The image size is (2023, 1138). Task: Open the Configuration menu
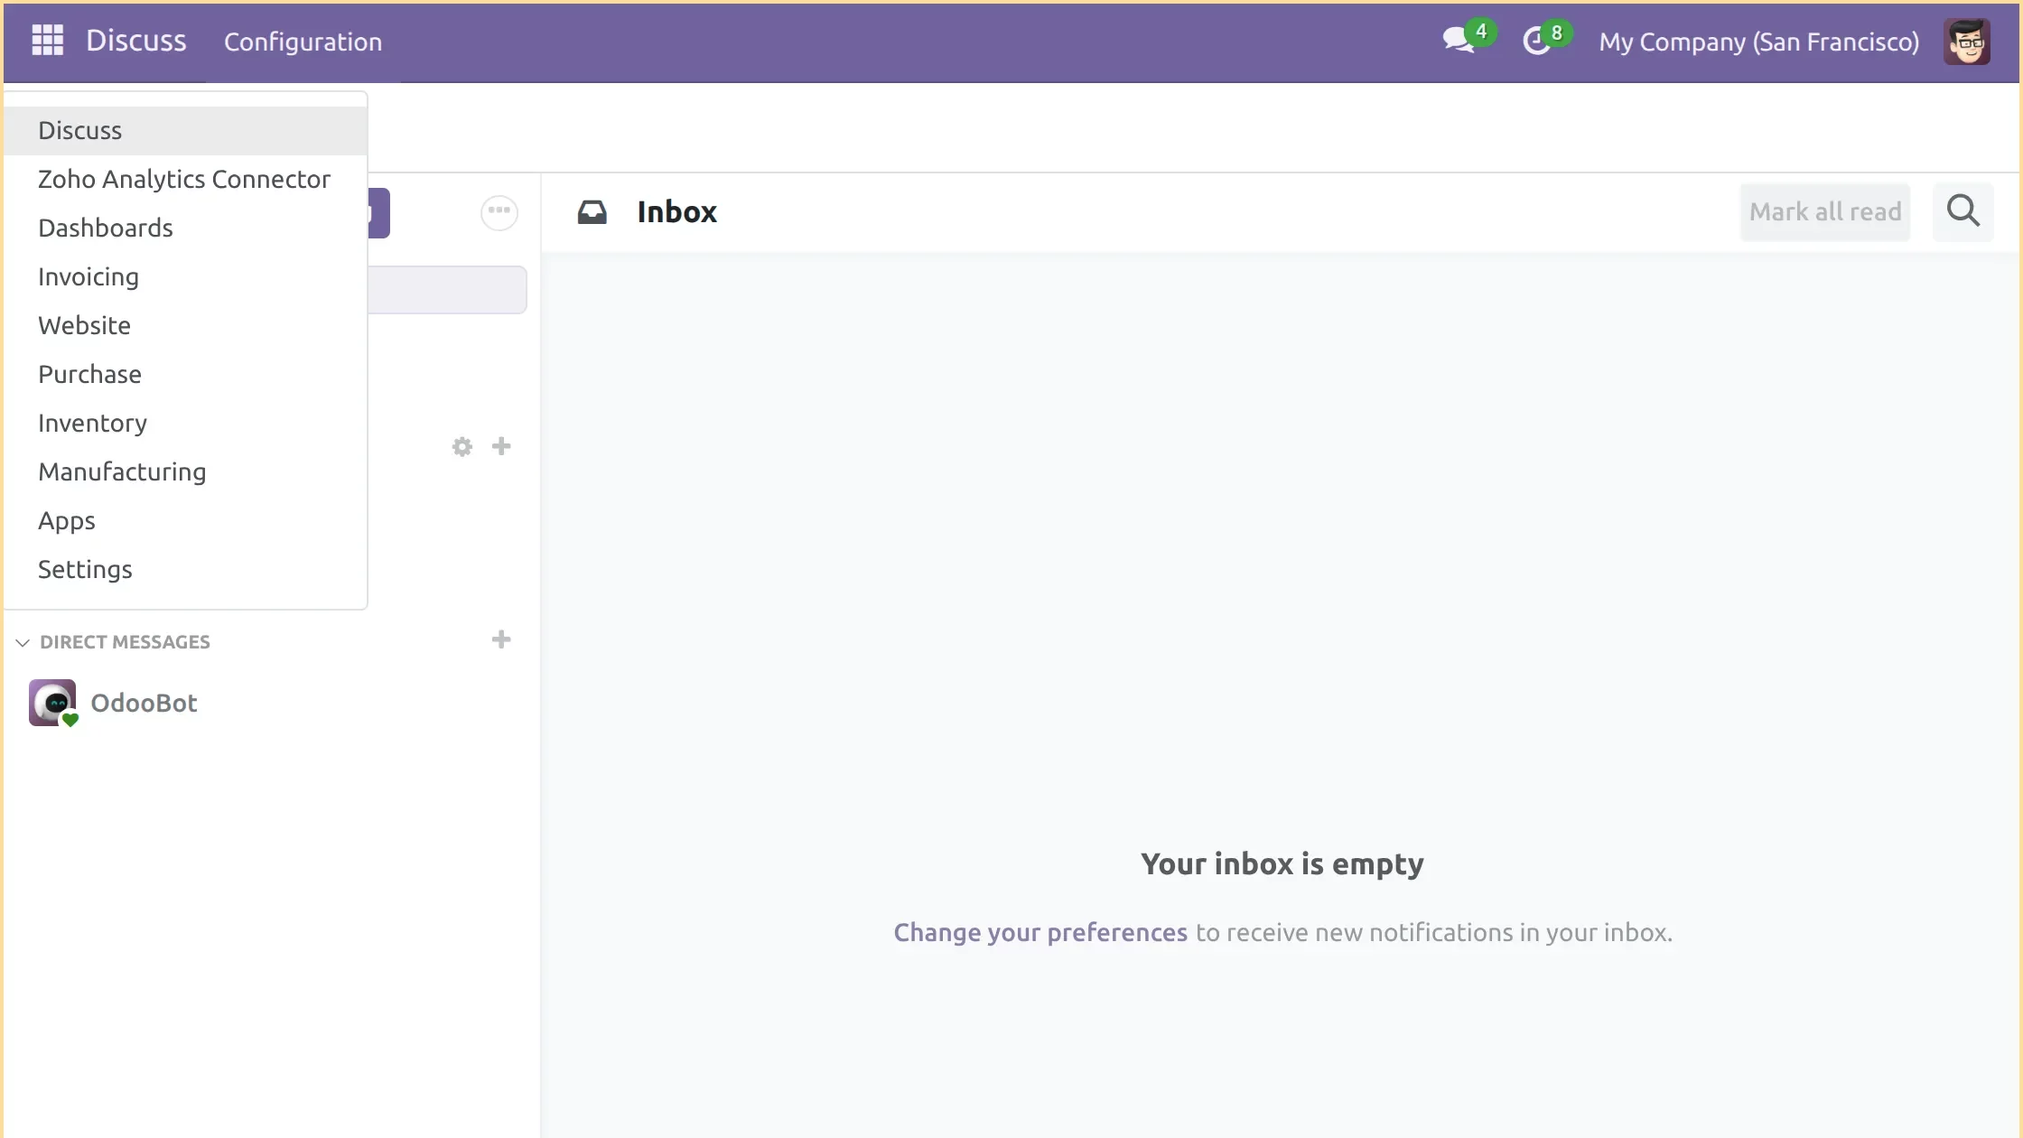[302, 41]
